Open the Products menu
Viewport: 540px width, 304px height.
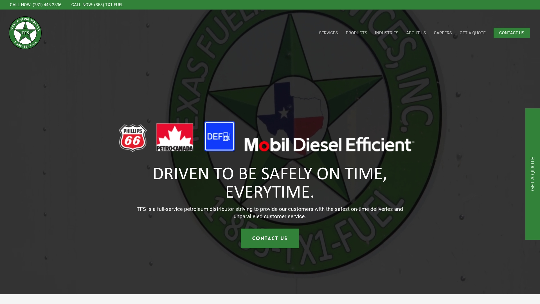[x=356, y=33]
